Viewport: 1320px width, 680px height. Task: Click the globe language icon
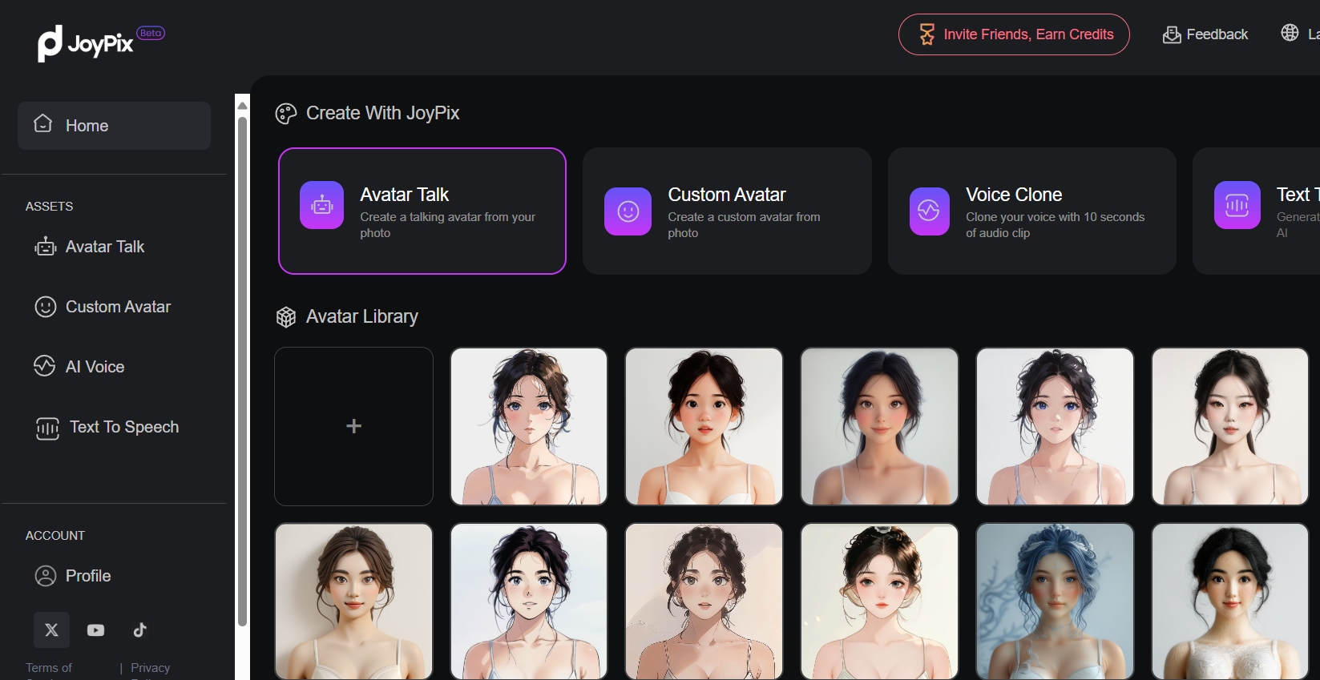(1289, 33)
